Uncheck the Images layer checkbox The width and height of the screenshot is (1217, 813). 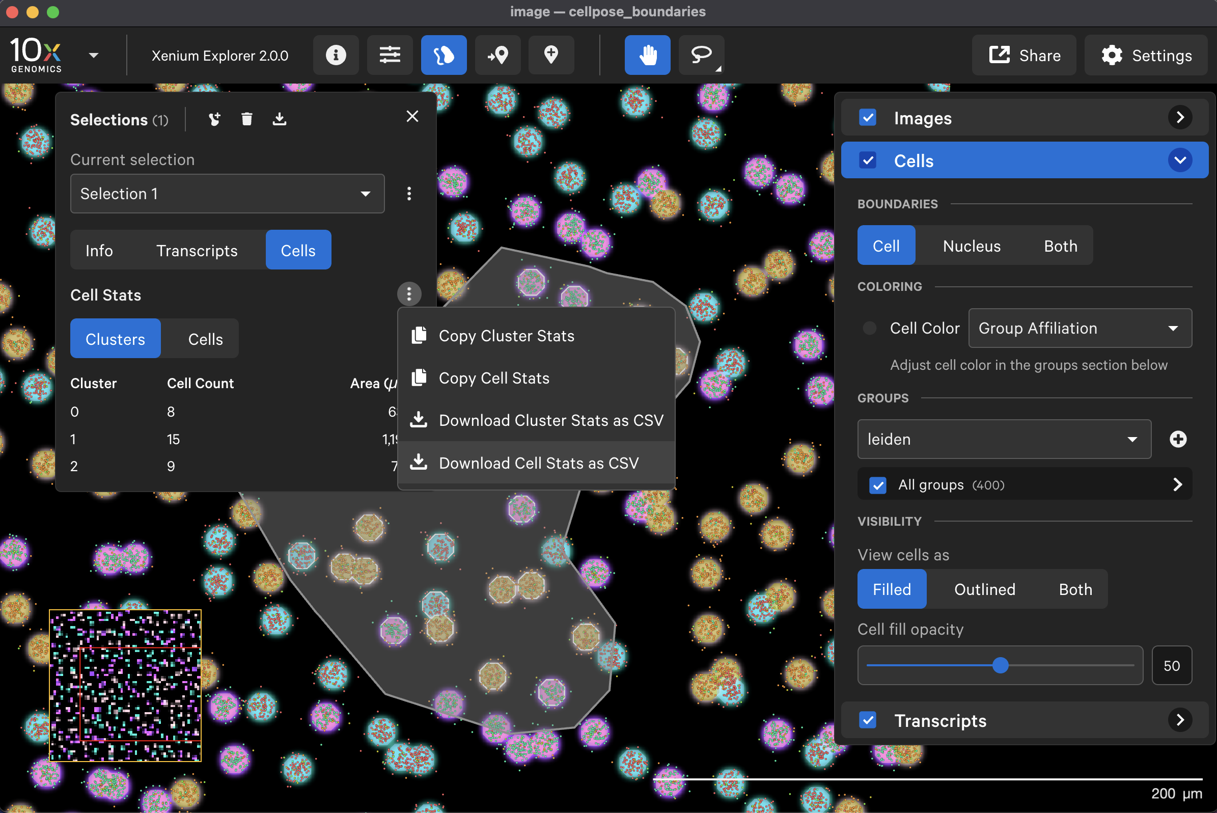(868, 118)
